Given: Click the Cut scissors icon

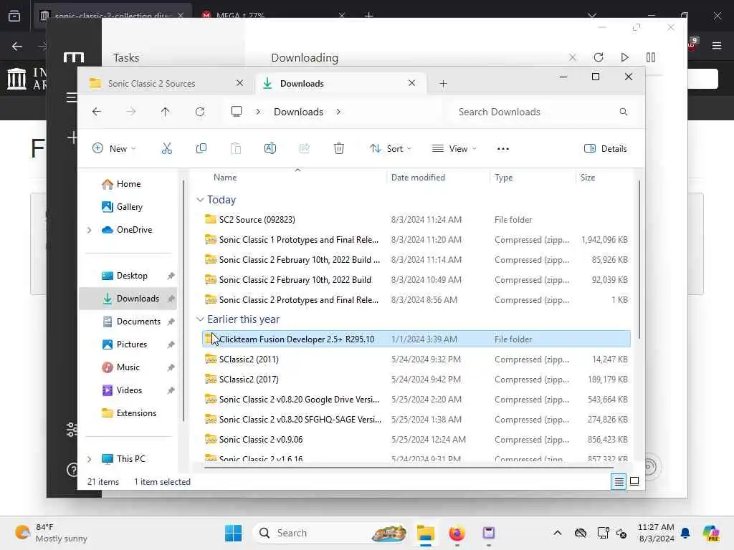Looking at the screenshot, I should (x=166, y=149).
